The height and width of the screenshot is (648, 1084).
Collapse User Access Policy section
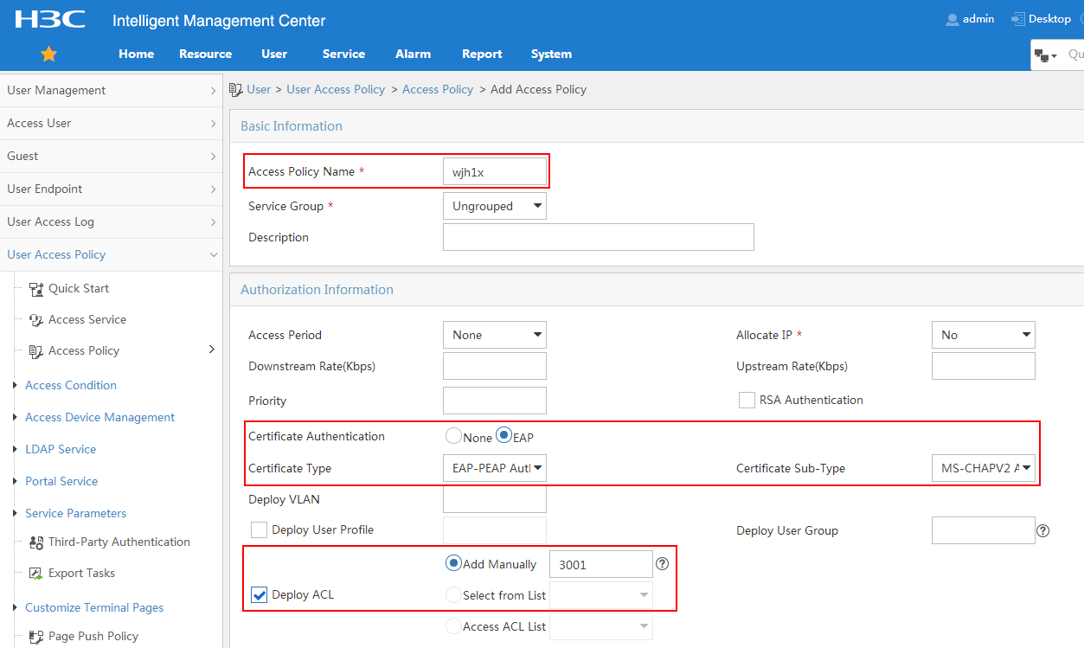coord(111,254)
